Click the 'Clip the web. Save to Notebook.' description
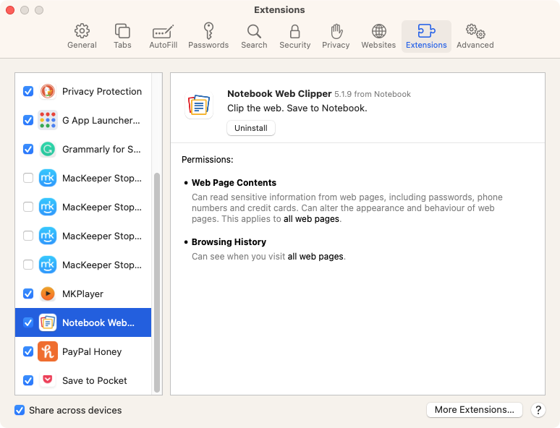Image resolution: width=560 pixels, height=428 pixels. [297, 108]
